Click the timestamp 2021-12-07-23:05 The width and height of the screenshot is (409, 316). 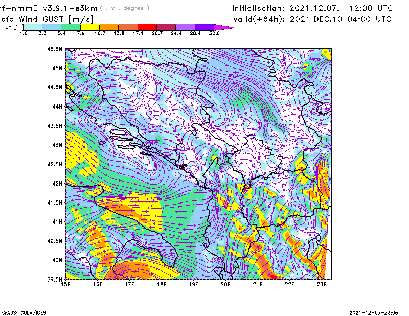click(374, 312)
